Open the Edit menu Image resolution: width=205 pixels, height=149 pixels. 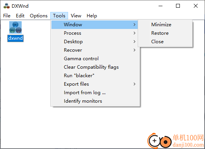click(x=20, y=16)
